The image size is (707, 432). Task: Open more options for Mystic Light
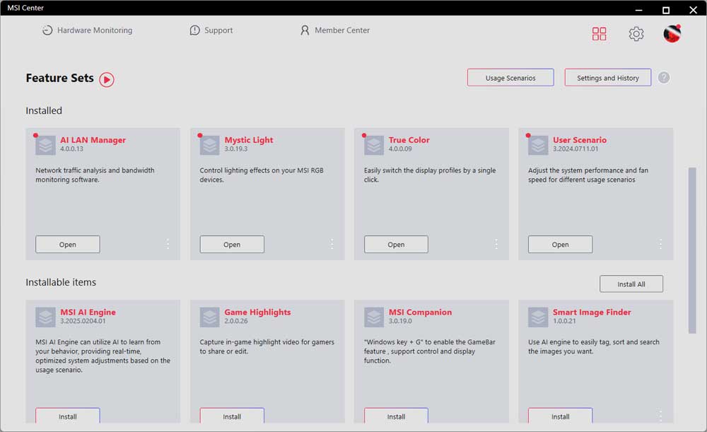(x=332, y=244)
